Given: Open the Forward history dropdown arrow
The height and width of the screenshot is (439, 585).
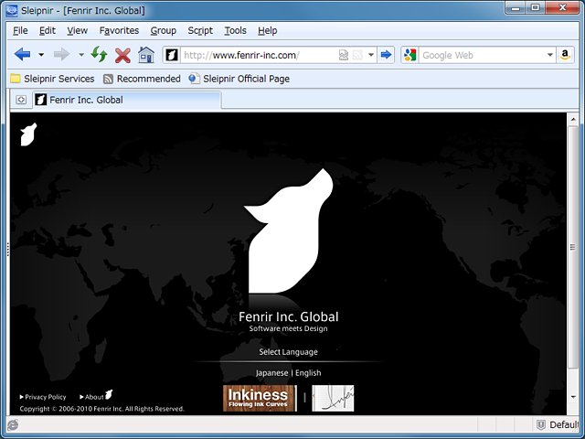Looking at the screenshot, I should (x=81, y=55).
